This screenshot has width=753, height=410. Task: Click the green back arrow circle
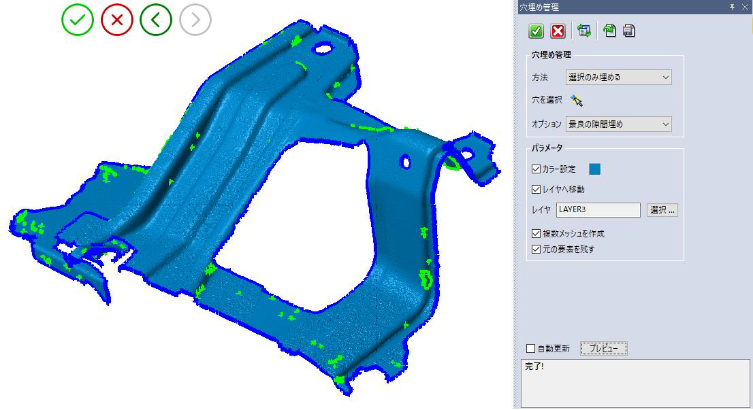[156, 20]
